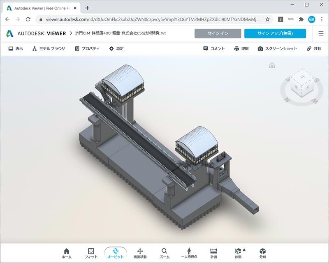Click the Home (ホーム) tool in bottom toolbar
Screen dimensions: 329x263
coord(67,254)
